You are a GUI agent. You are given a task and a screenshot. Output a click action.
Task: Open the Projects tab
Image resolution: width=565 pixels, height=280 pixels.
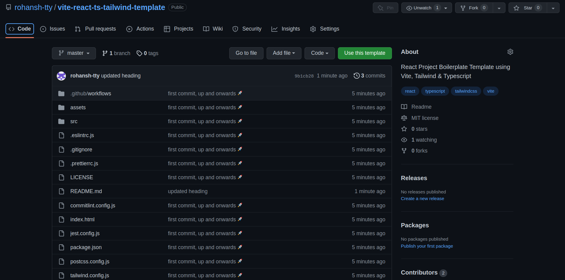[179, 29]
